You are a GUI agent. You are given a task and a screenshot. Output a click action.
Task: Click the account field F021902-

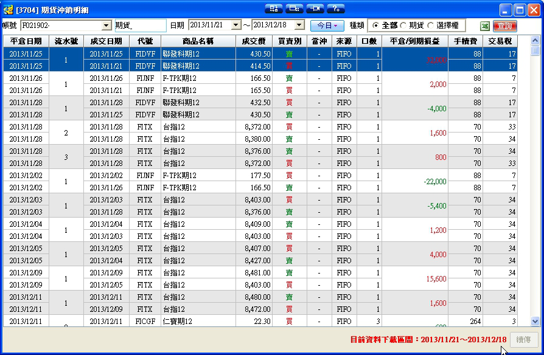pos(61,26)
